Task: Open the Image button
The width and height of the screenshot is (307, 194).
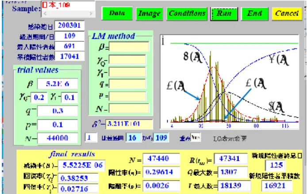Action: pos(150,14)
